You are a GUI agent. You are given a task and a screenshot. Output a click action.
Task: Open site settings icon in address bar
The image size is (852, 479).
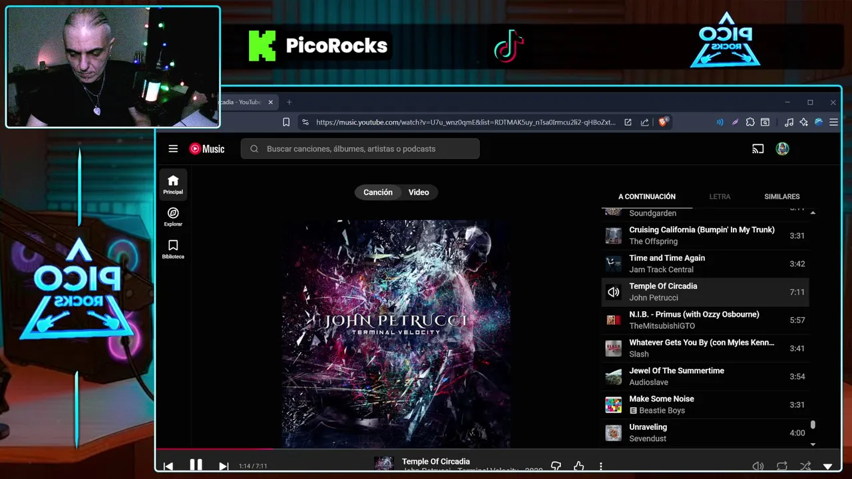click(x=305, y=122)
